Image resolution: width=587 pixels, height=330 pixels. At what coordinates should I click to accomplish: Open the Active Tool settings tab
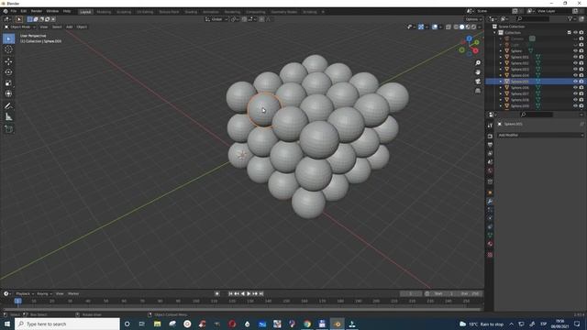pyautogui.click(x=490, y=126)
